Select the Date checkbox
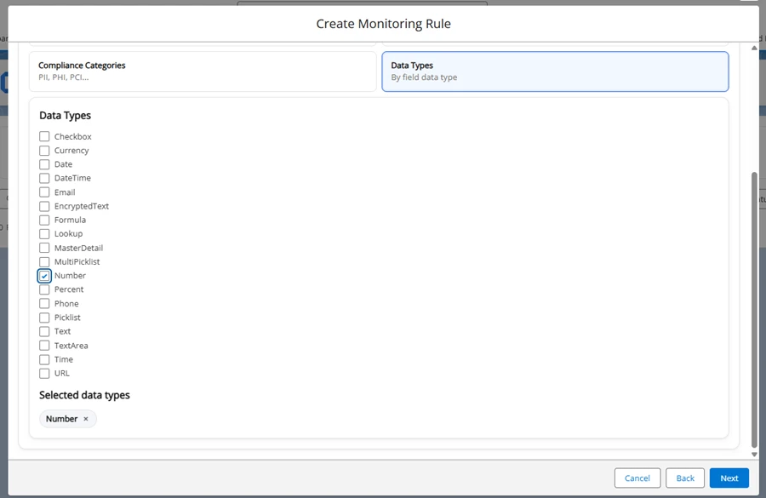Screen dimensions: 766x498 [43, 164]
